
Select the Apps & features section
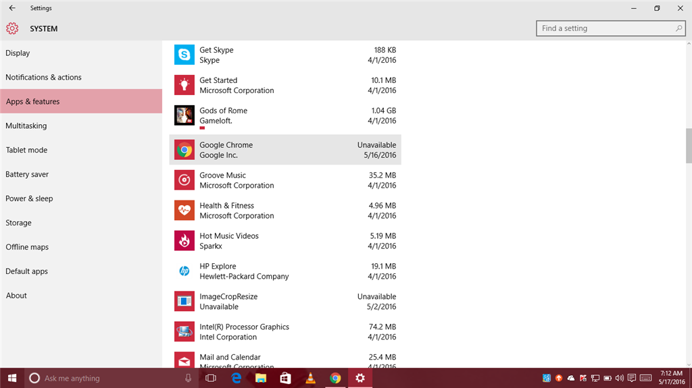(81, 101)
